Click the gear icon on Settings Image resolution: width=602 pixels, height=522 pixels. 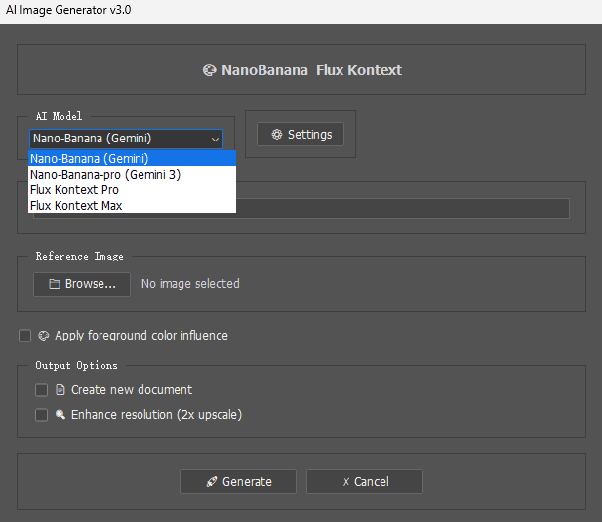pyautogui.click(x=277, y=135)
